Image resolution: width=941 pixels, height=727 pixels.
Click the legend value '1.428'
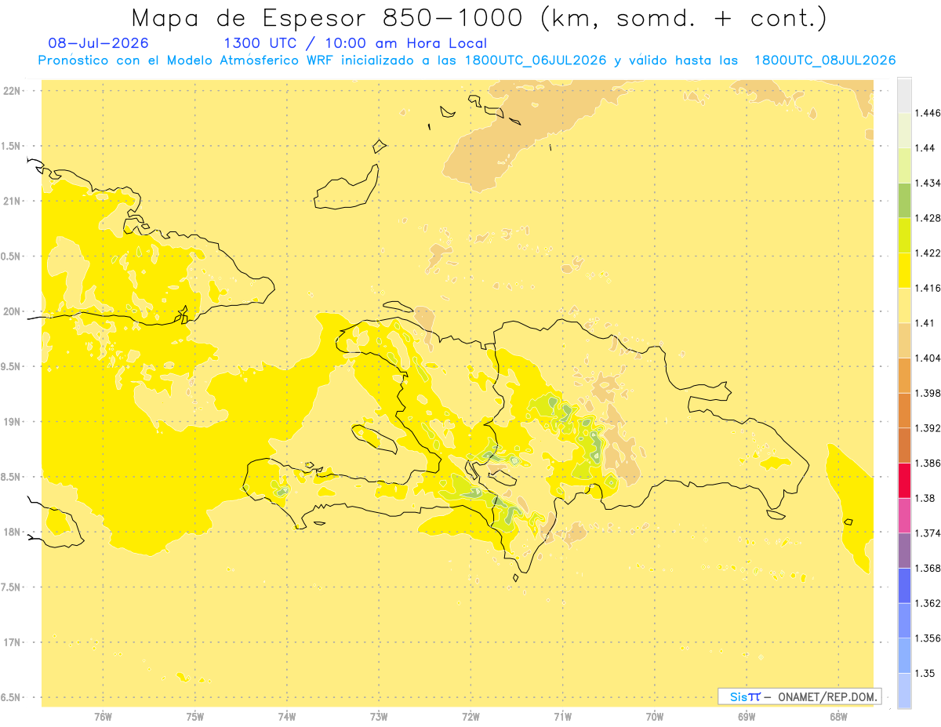click(927, 218)
